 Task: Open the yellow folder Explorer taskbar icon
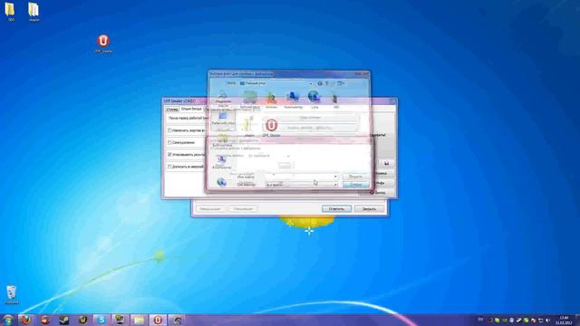[139, 320]
